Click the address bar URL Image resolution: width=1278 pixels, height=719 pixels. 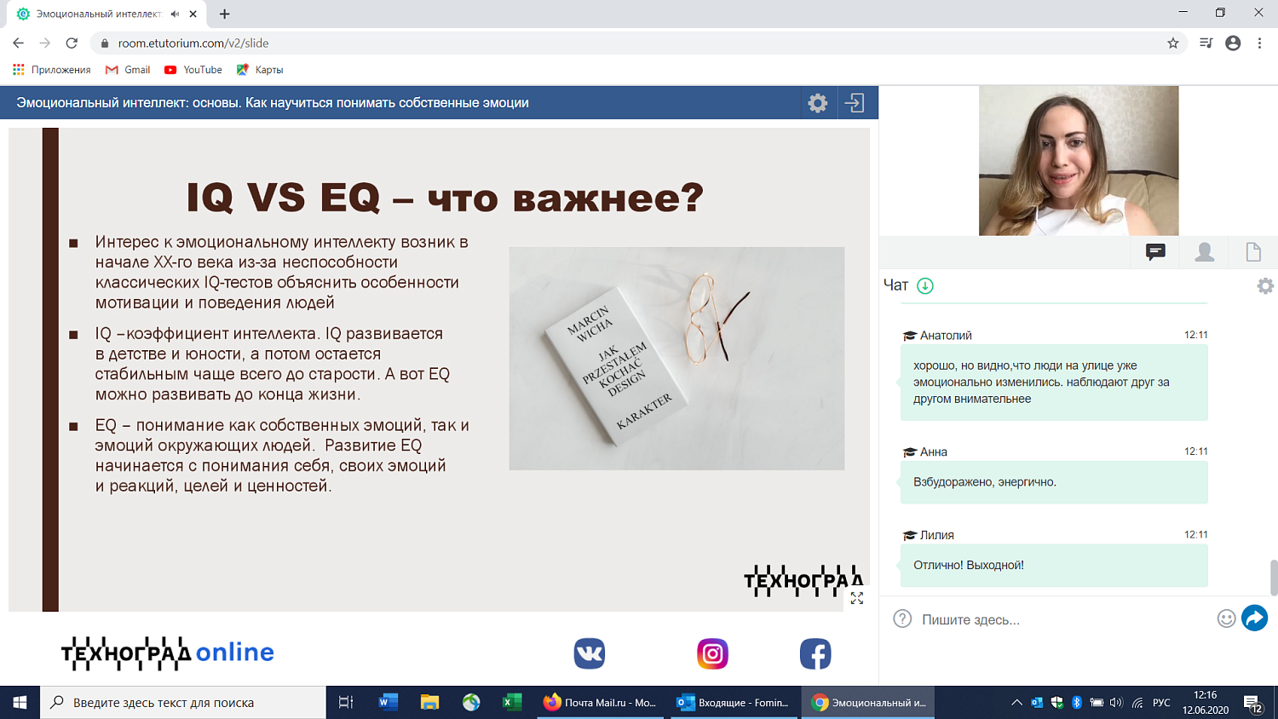[x=193, y=43]
